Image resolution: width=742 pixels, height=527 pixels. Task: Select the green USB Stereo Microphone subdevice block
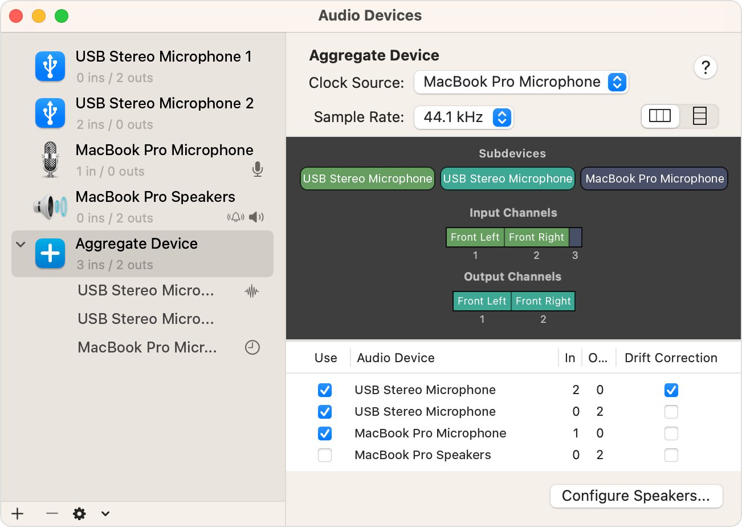tap(367, 179)
